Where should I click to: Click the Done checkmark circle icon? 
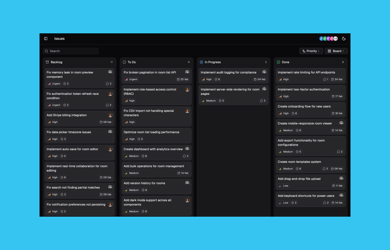point(278,62)
